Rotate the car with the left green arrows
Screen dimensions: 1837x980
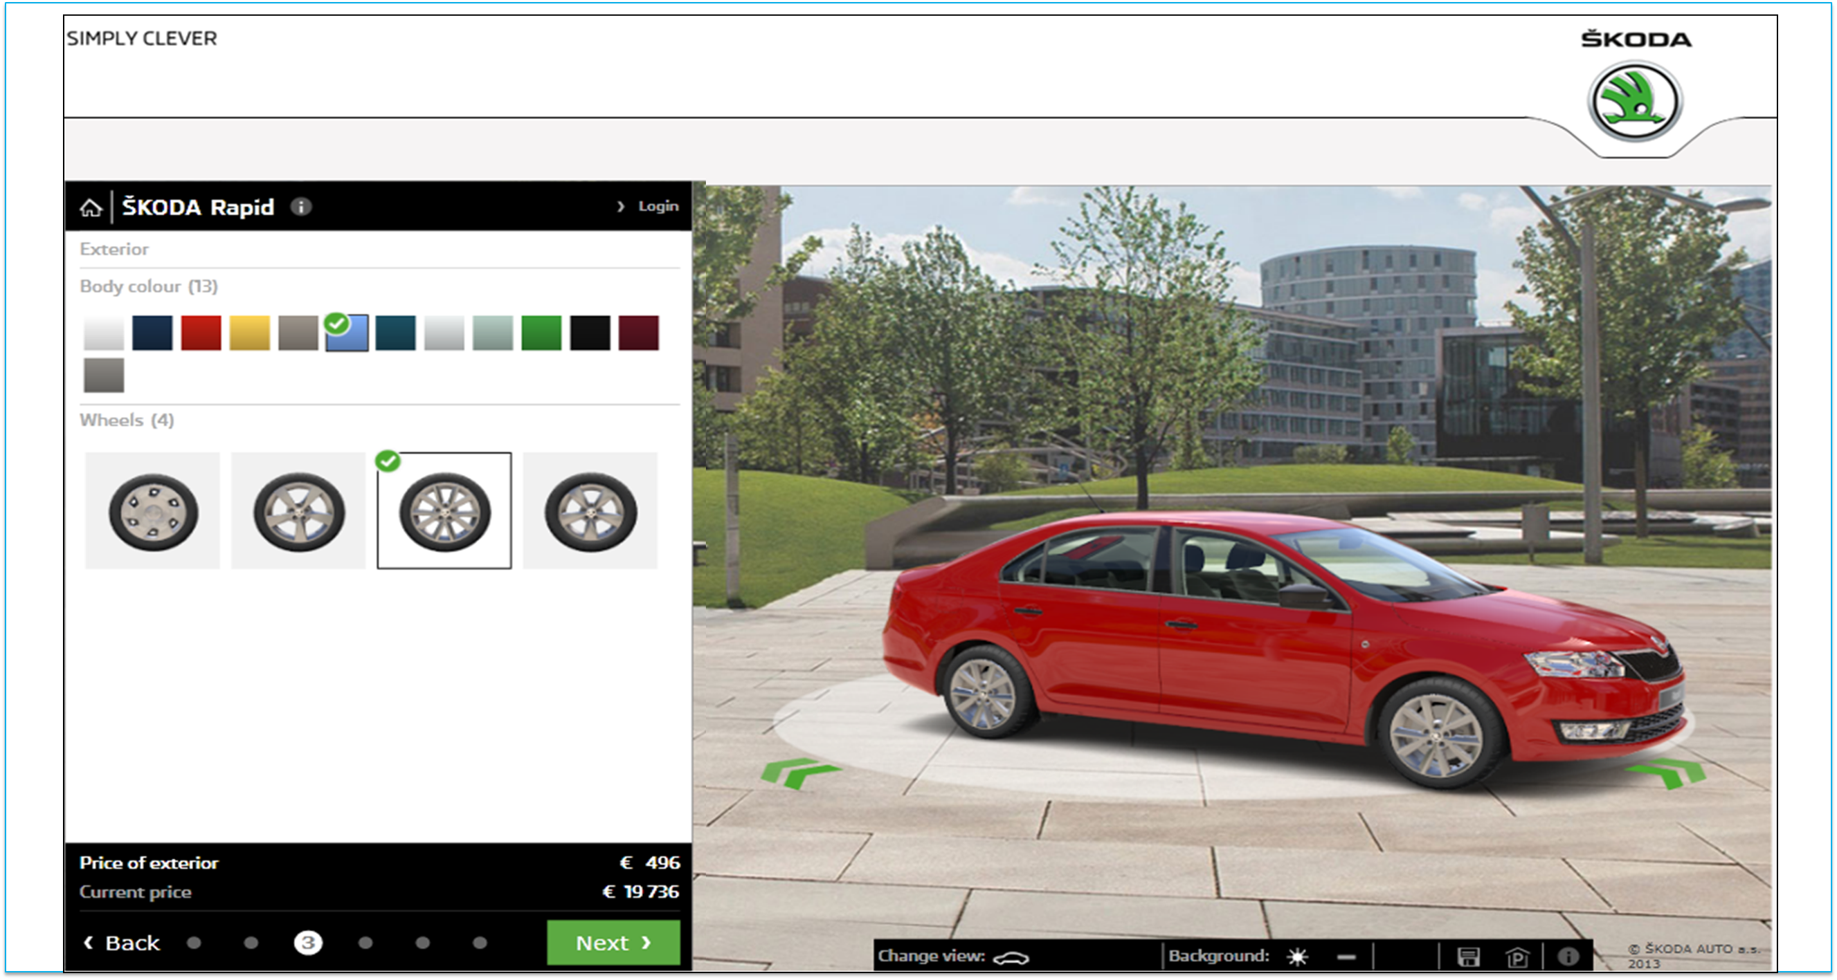[800, 773]
